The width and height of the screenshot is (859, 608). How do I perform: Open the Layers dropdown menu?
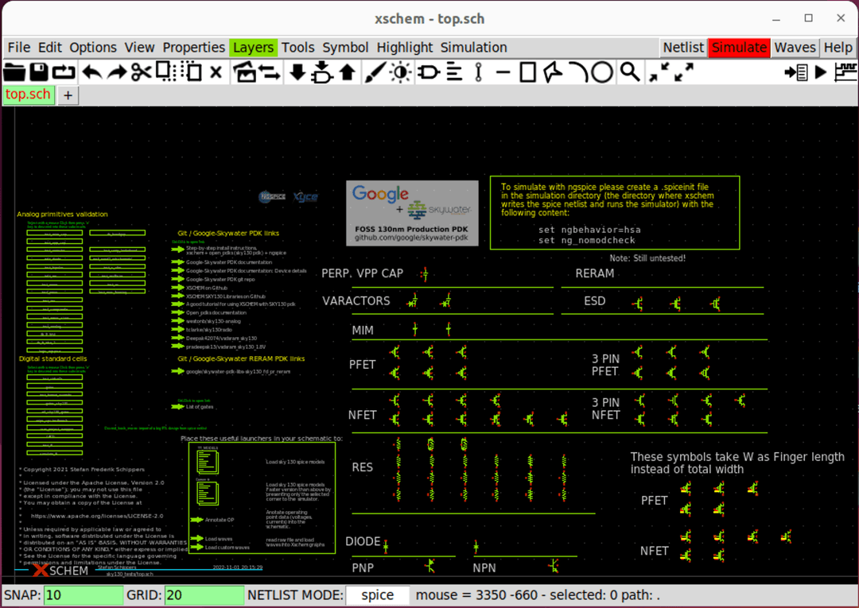pyautogui.click(x=253, y=48)
